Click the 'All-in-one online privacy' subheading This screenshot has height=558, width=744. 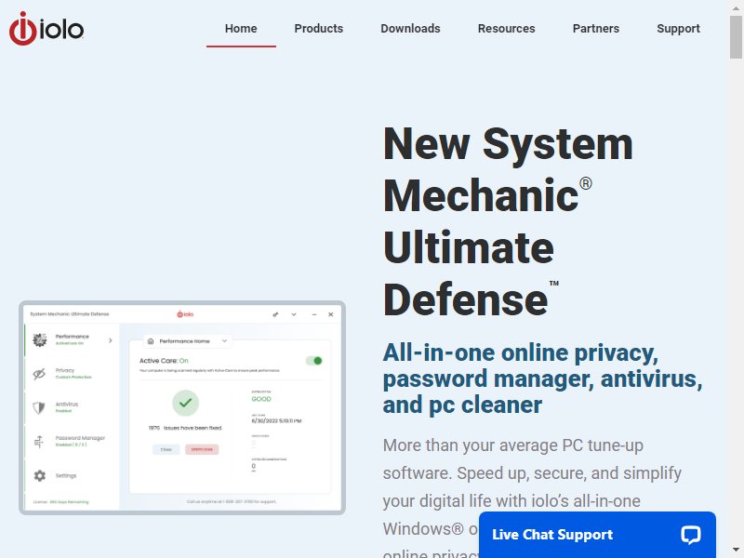click(542, 379)
